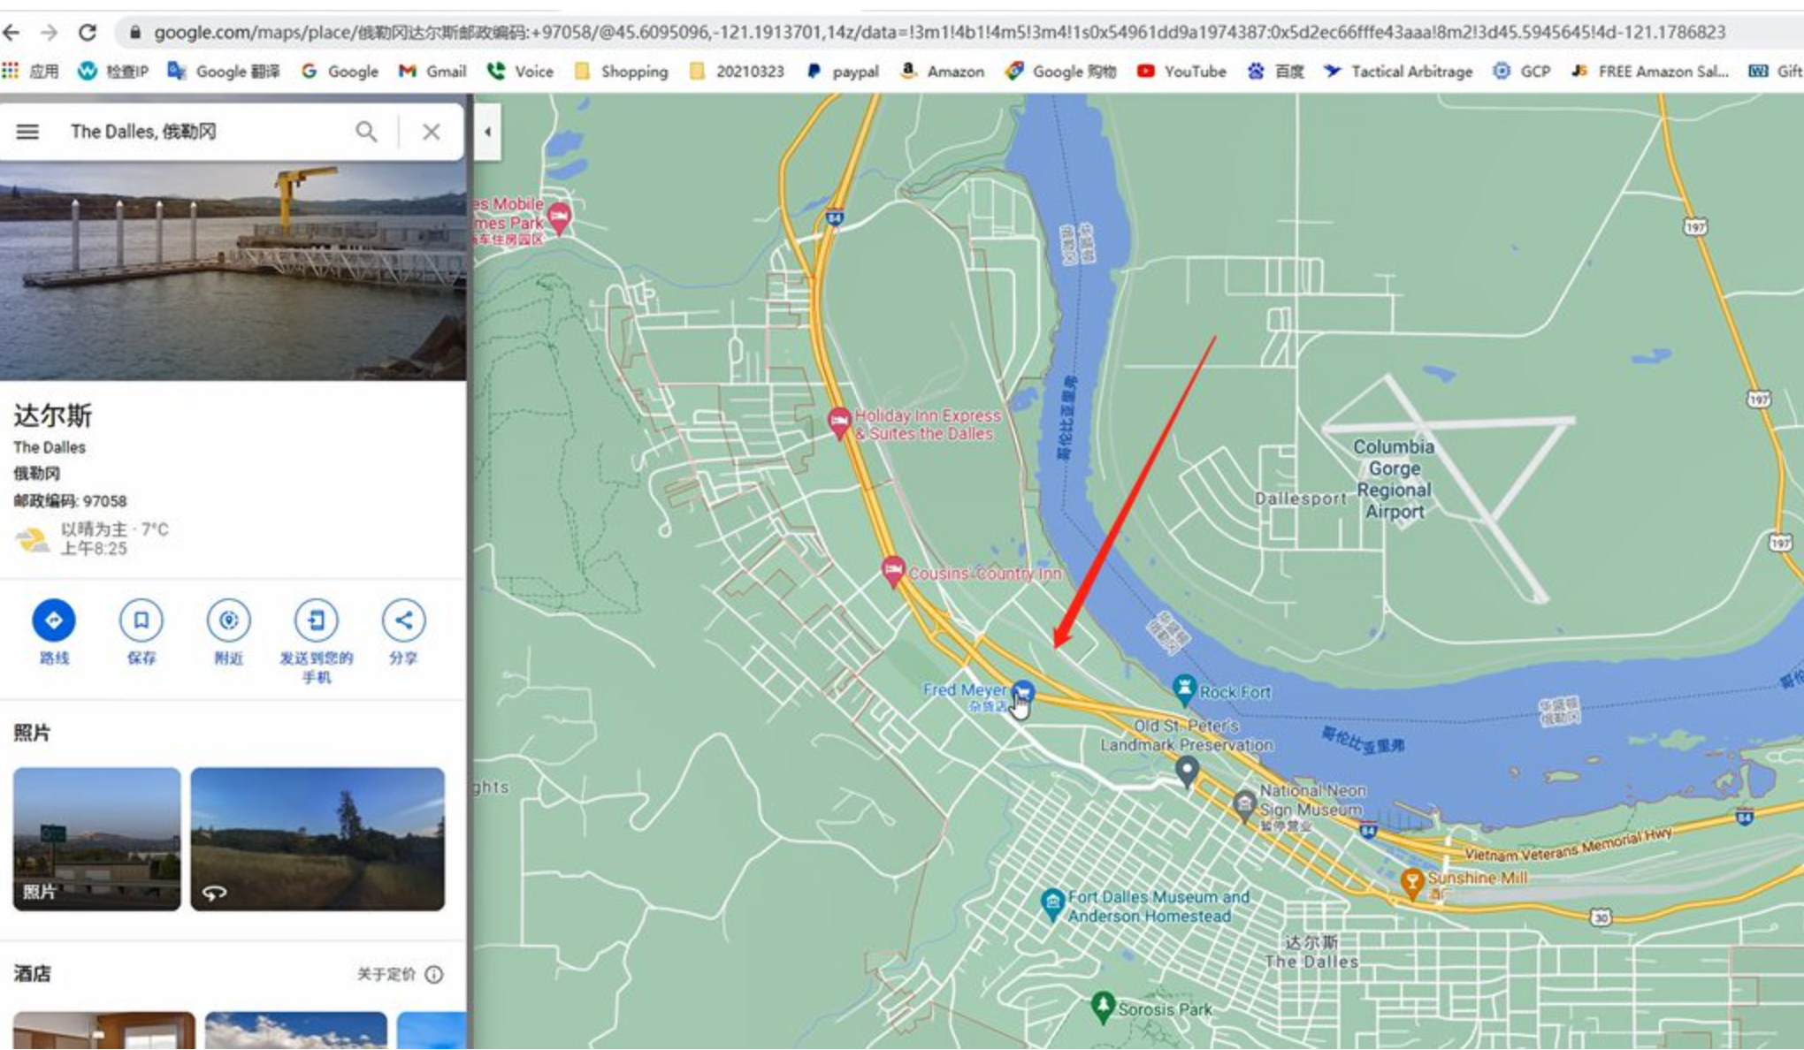The width and height of the screenshot is (1804, 1050).
Task: Click the browser reload button
Action: coord(87,33)
